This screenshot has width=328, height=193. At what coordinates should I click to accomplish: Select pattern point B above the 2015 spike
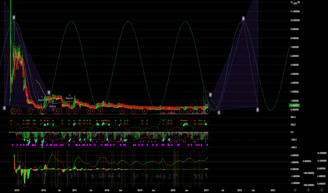click(14, 17)
